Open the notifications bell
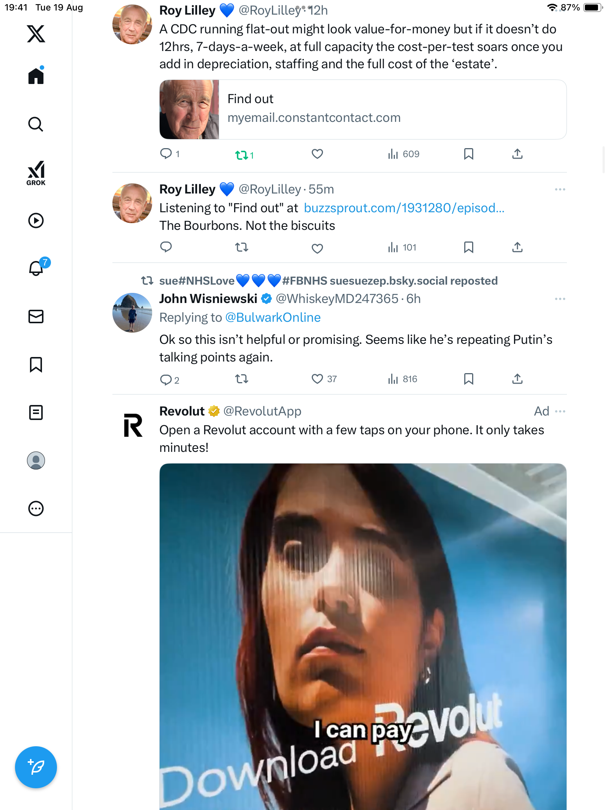This screenshot has height=810, width=607. click(36, 268)
